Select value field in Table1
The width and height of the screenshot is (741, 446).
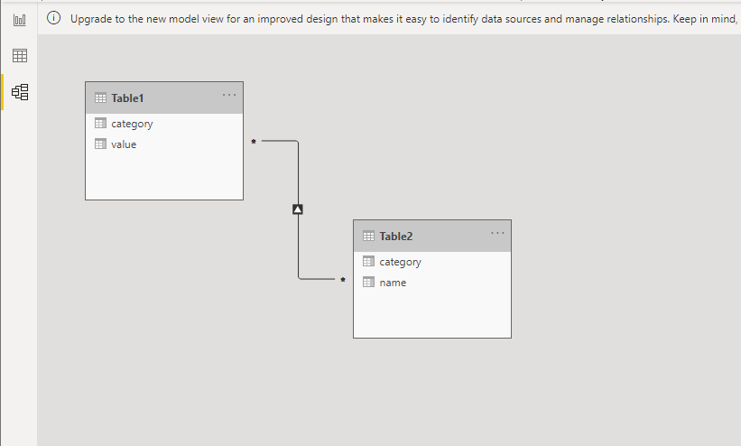(x=164, y=144)
